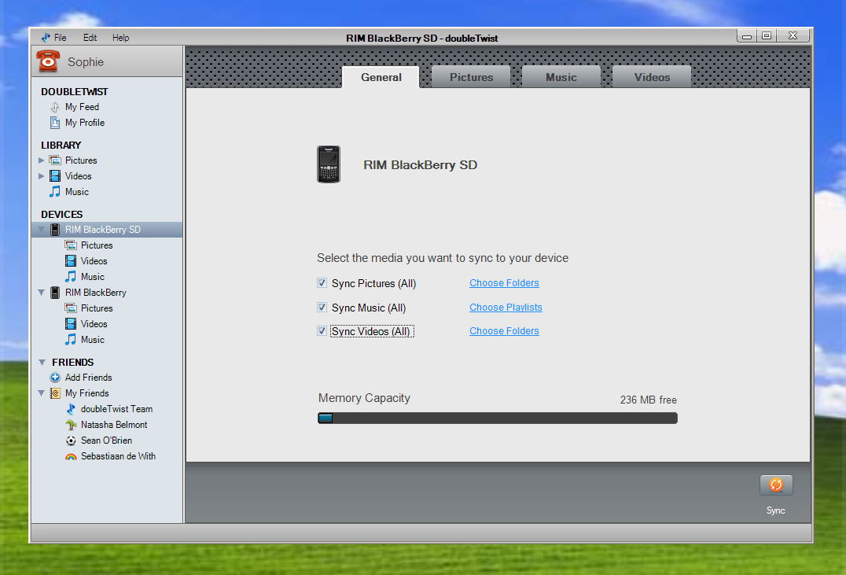
Task: Open Videos under RIM BlackBerry SD device
Action: pyautogui.click(x=94, y=261)
